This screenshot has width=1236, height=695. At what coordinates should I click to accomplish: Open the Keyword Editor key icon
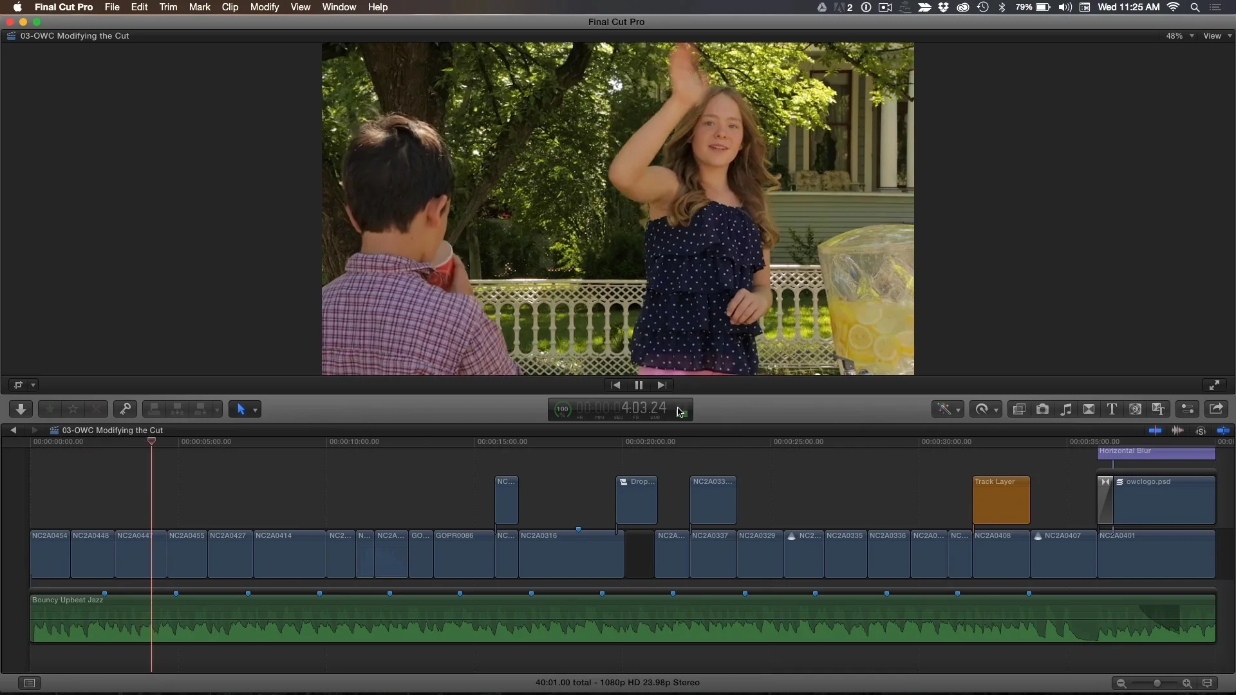coord(125,409)
